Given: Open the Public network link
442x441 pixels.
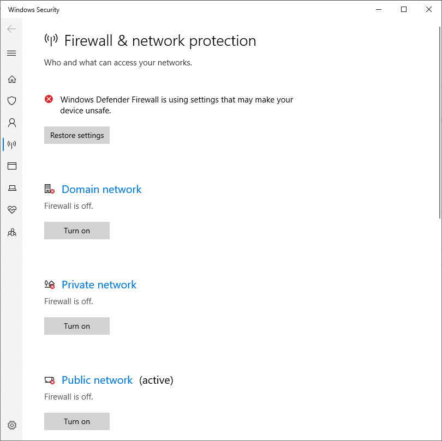Looking at the screenshot, I should coord(97,380).
